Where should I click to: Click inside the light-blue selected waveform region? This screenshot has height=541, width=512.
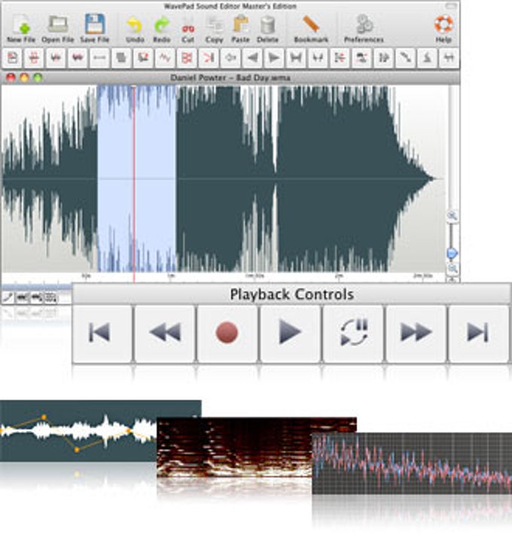(137, 179)
